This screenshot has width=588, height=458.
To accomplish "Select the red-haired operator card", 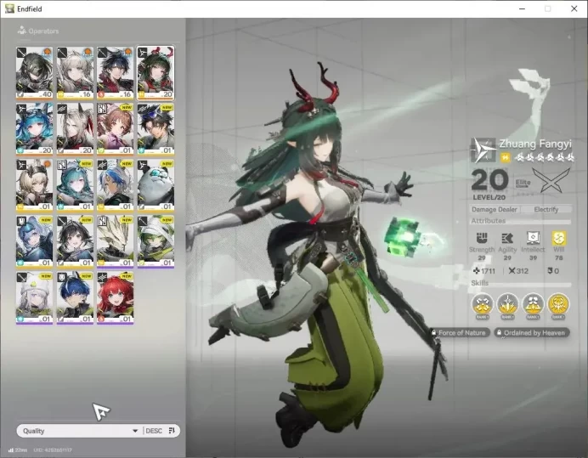I will (x=115, y=298).
